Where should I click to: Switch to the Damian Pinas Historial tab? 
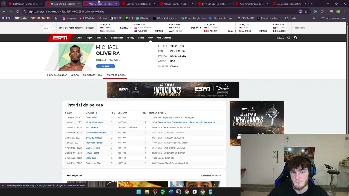click(139, 4)
